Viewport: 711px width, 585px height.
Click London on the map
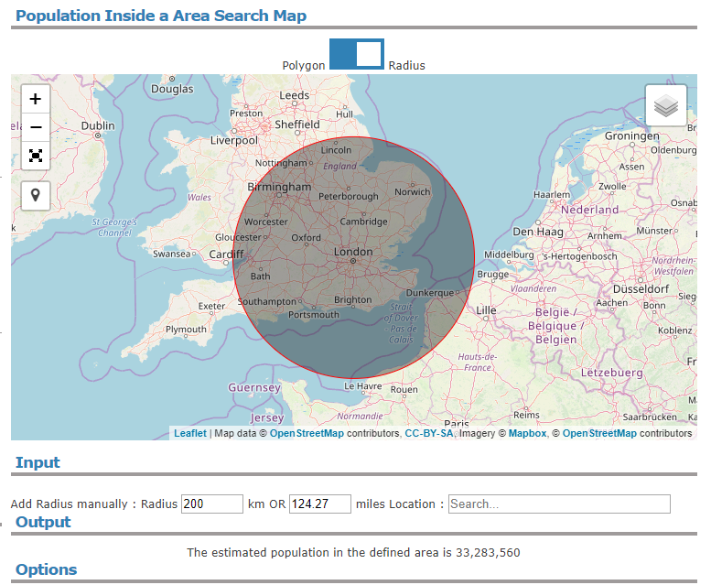coord(353,253)
